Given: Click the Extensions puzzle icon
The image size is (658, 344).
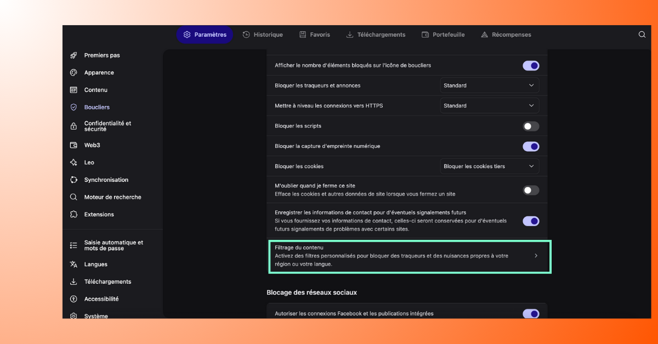Looking at the screenshot, I should (x=73, y=215).
